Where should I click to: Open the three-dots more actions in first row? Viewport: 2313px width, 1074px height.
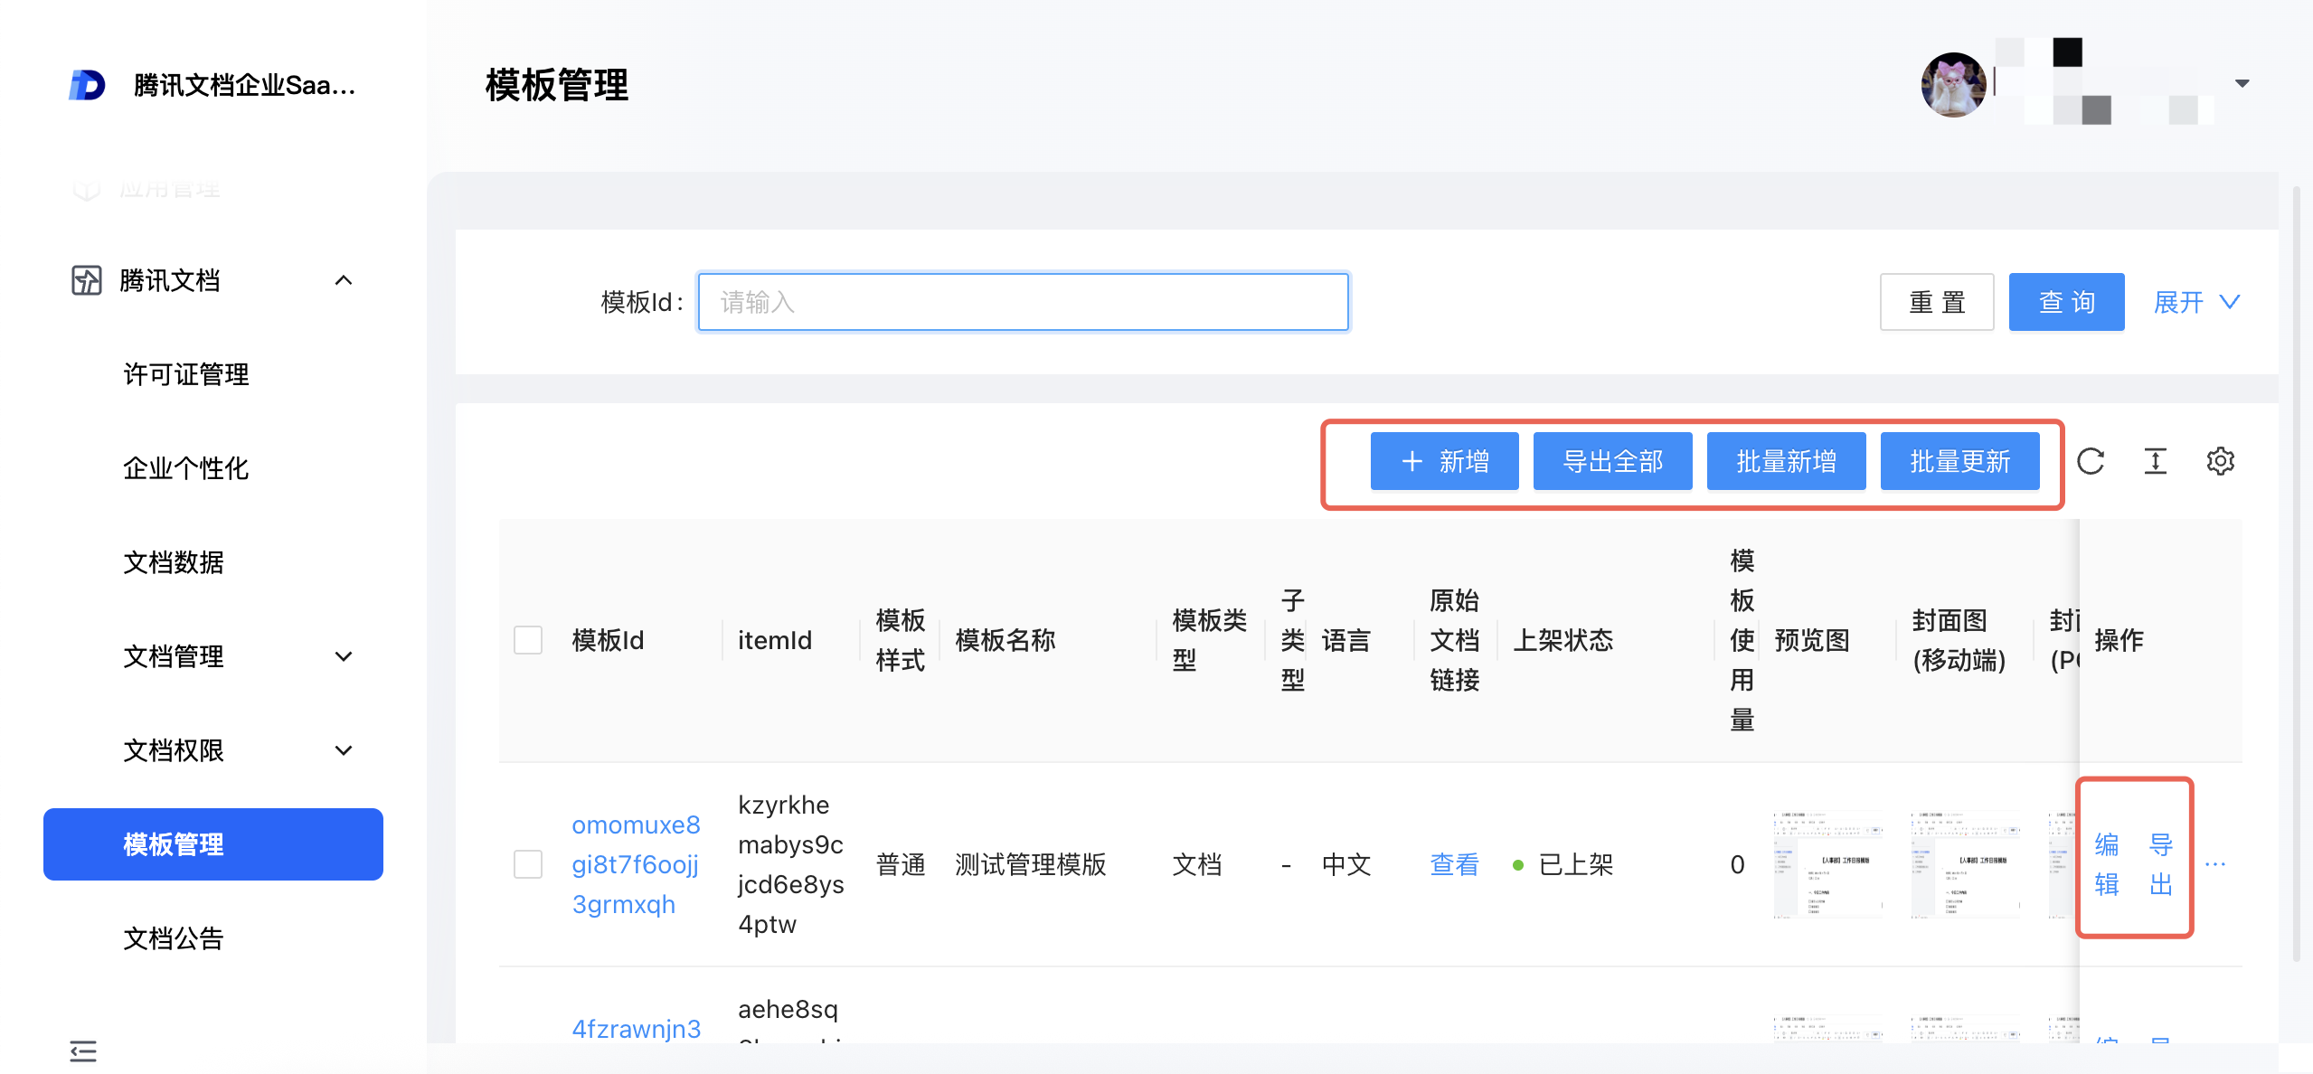pos(2214,864)
